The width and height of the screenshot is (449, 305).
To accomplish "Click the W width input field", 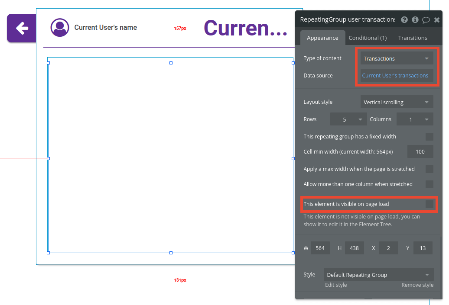I will pos(320,247).
